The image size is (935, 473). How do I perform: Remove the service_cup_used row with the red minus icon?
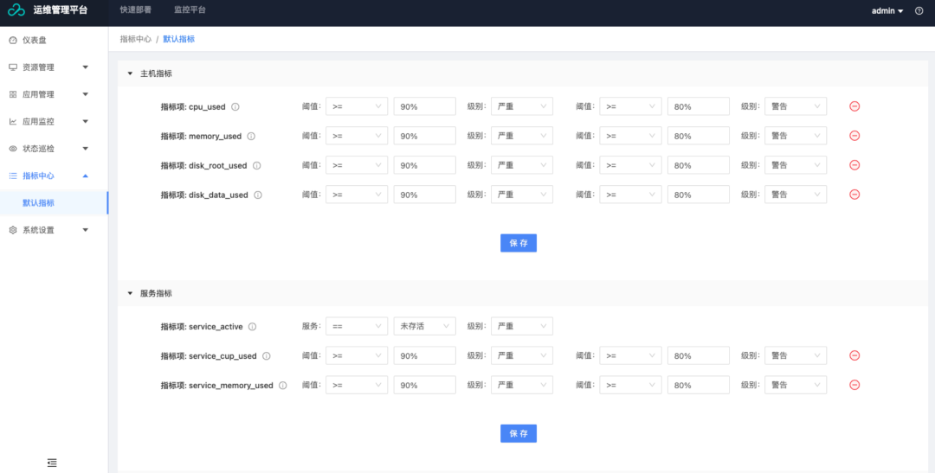854,355
